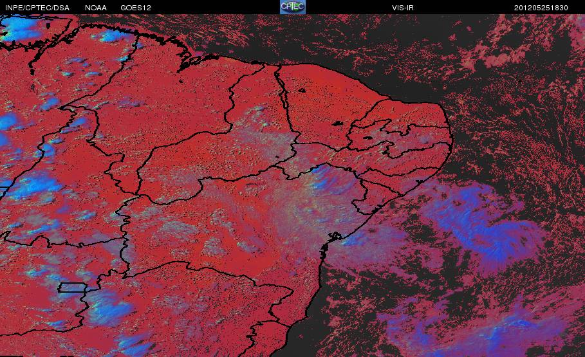Screen dimensions: 585x357
Task: Click the black bay inlet on east coast
Action: click(334, 236)
